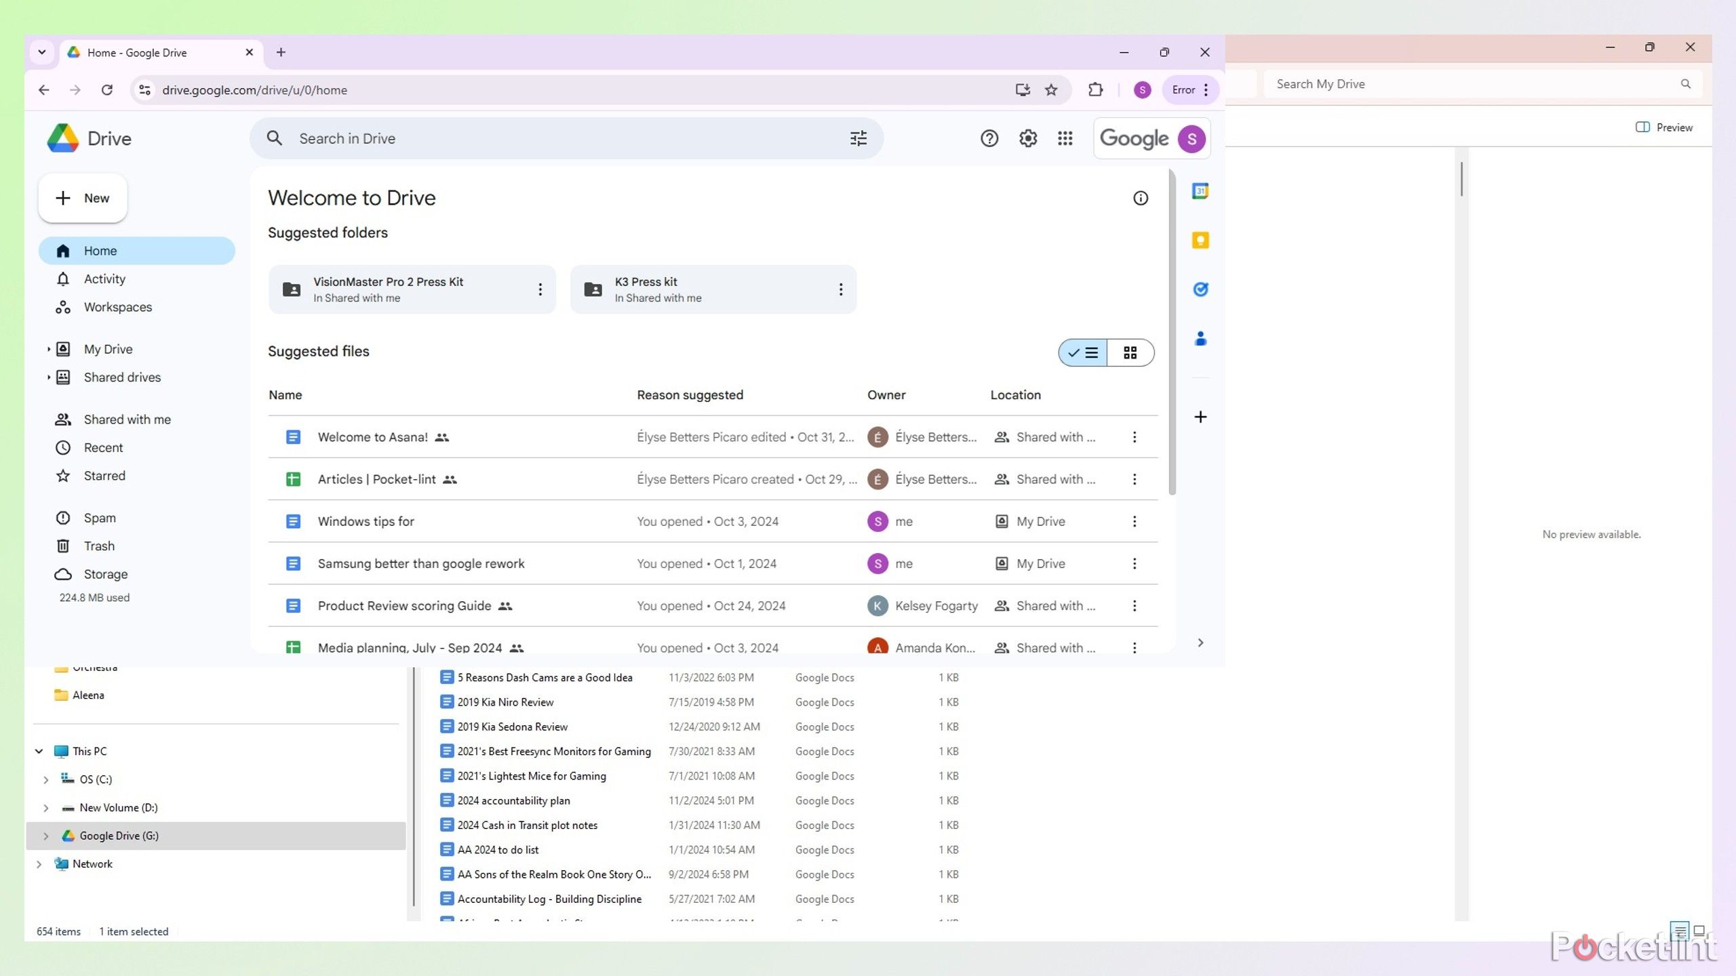Open more actions for VisionMaster Pro 2 Press Kit
This screenshot has height=976, width=1736.
point(540,289)
